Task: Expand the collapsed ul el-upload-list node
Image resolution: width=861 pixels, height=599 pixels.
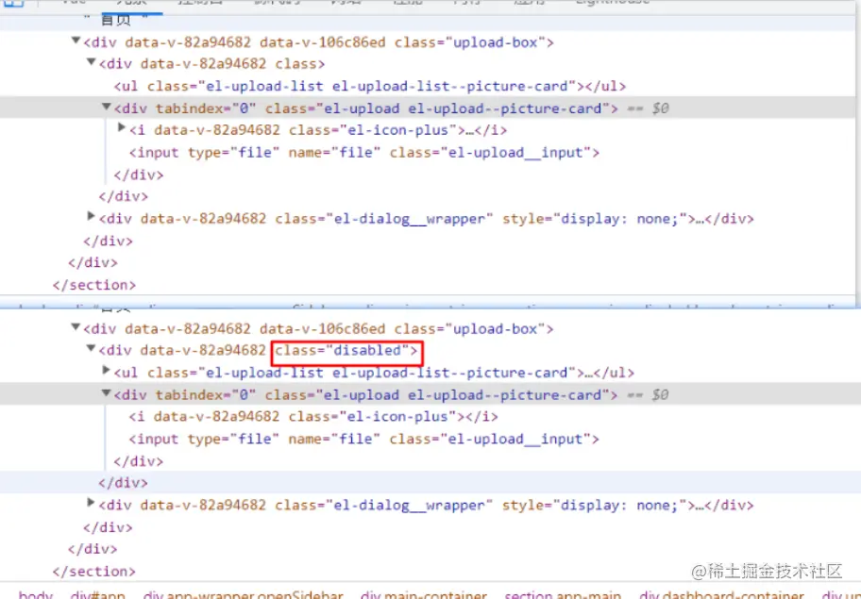Action: (x=107, y=371)
